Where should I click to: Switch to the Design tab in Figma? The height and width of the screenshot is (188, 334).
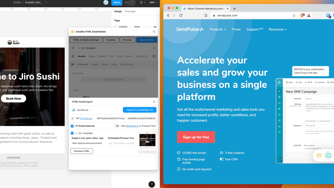coord(118,11)
